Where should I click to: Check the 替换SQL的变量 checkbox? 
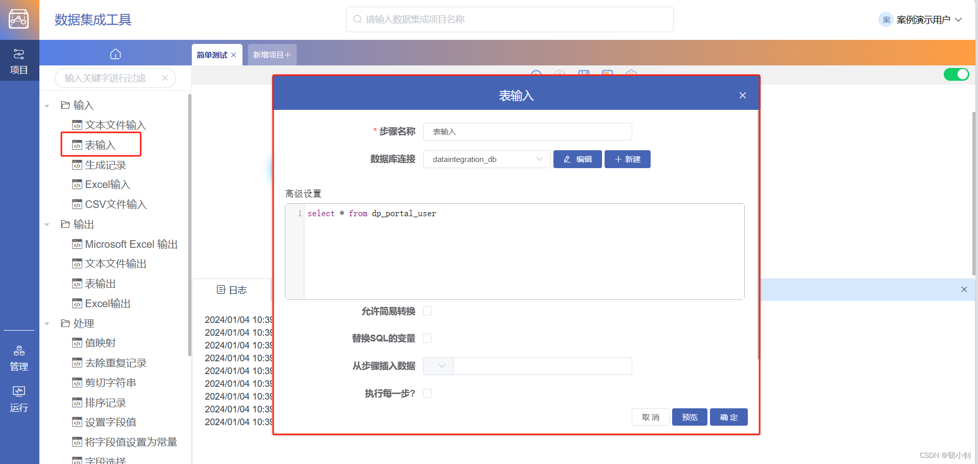pyautogui.click(x=428, y=338)
